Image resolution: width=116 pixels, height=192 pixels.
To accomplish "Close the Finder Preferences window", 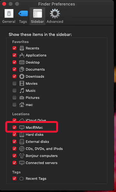I will coord(4,4).
